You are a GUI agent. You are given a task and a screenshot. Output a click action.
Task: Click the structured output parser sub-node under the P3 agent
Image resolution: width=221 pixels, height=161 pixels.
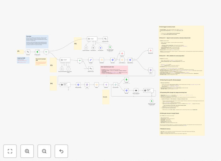click(68, 69)
